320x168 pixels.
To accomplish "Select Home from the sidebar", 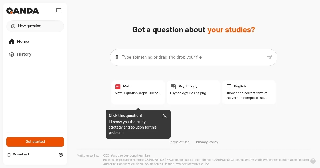I will pyautogui.click(x=22, y=41).
